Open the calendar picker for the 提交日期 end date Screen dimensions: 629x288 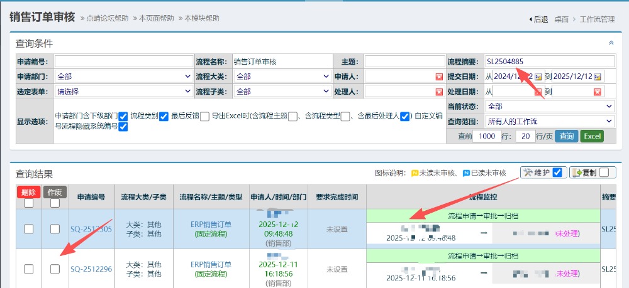click(597, 77)
